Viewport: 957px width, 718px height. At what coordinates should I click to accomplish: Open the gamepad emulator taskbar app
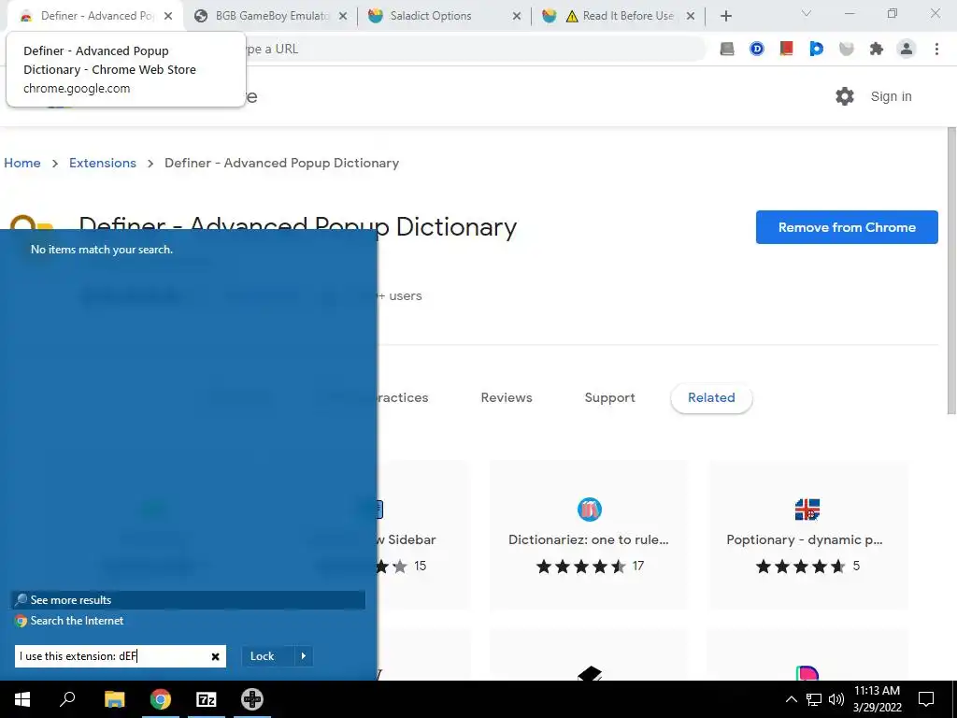[x=252, y=699]
